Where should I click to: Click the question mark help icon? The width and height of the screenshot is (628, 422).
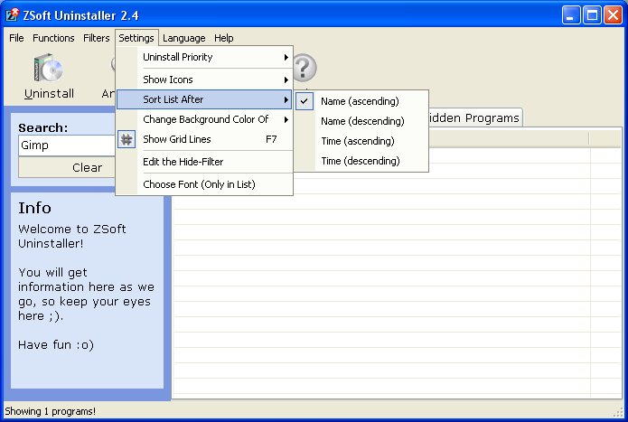tap(304, 68)
